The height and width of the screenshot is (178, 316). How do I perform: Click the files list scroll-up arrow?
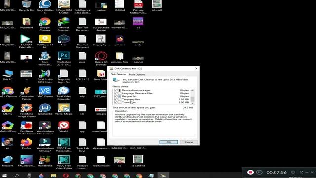click(x=192, y=90)
